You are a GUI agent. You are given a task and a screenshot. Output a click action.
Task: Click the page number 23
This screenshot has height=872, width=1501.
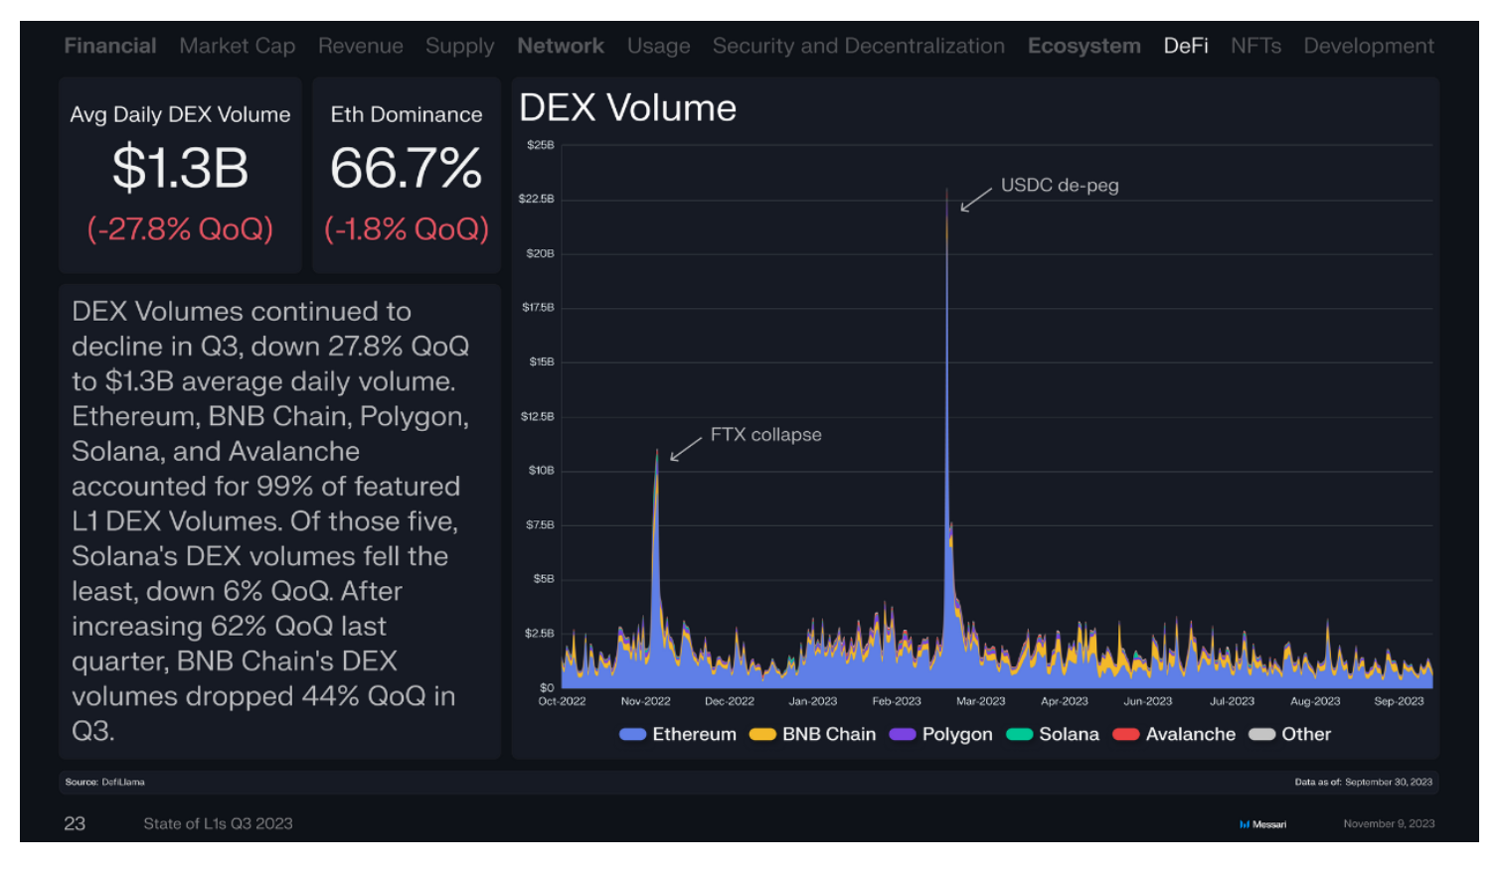[x=75, y=823]
